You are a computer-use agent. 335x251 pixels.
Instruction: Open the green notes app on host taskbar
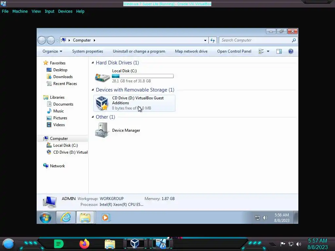59,244
